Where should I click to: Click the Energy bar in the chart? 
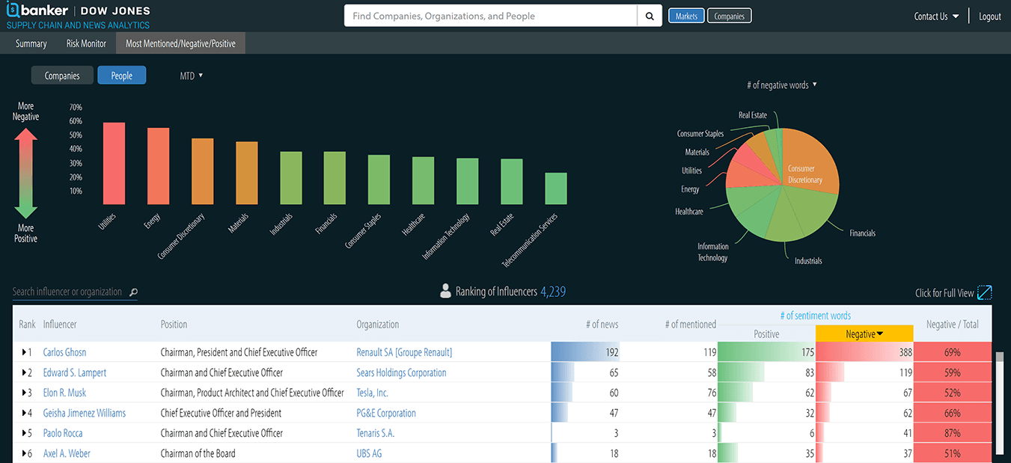(x=158, y=166)
